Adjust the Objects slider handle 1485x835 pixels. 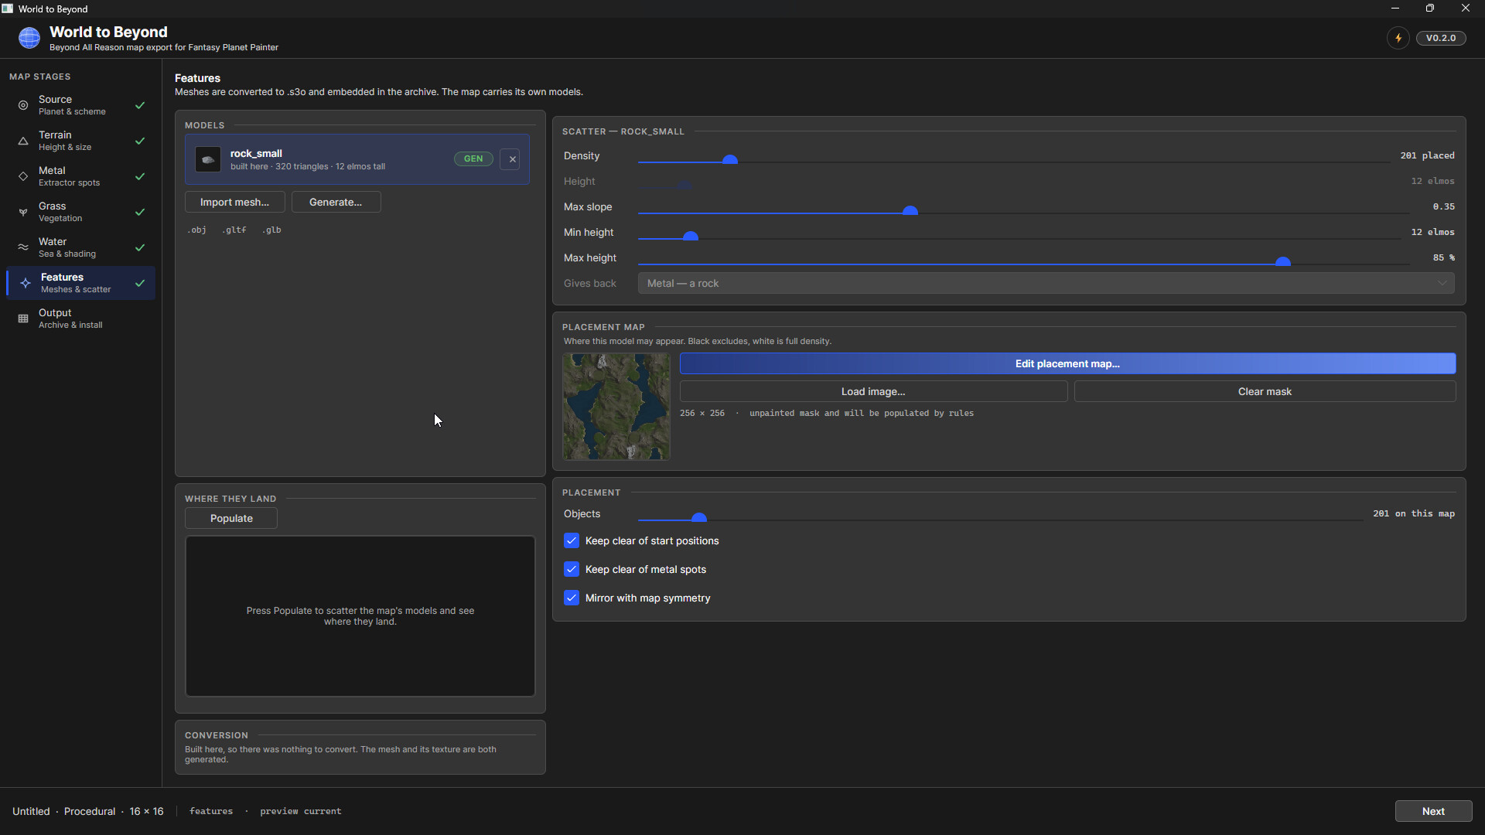click(x=698, y=518)
